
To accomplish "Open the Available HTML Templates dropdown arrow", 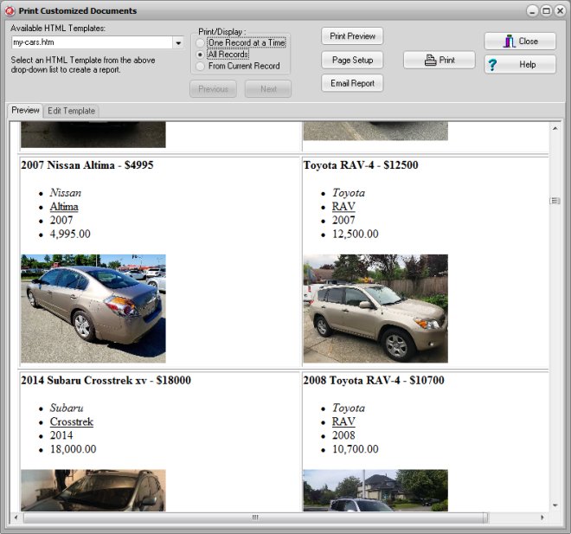I will pos(178,42).
